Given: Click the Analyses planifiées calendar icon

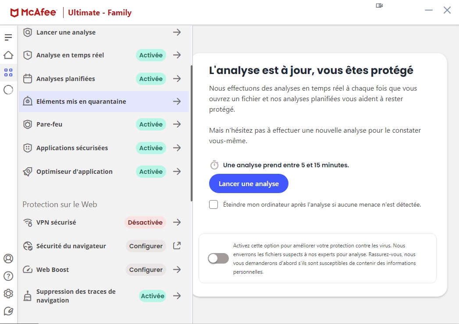Looking at the screenshot, I should click(x=28, y=79).
